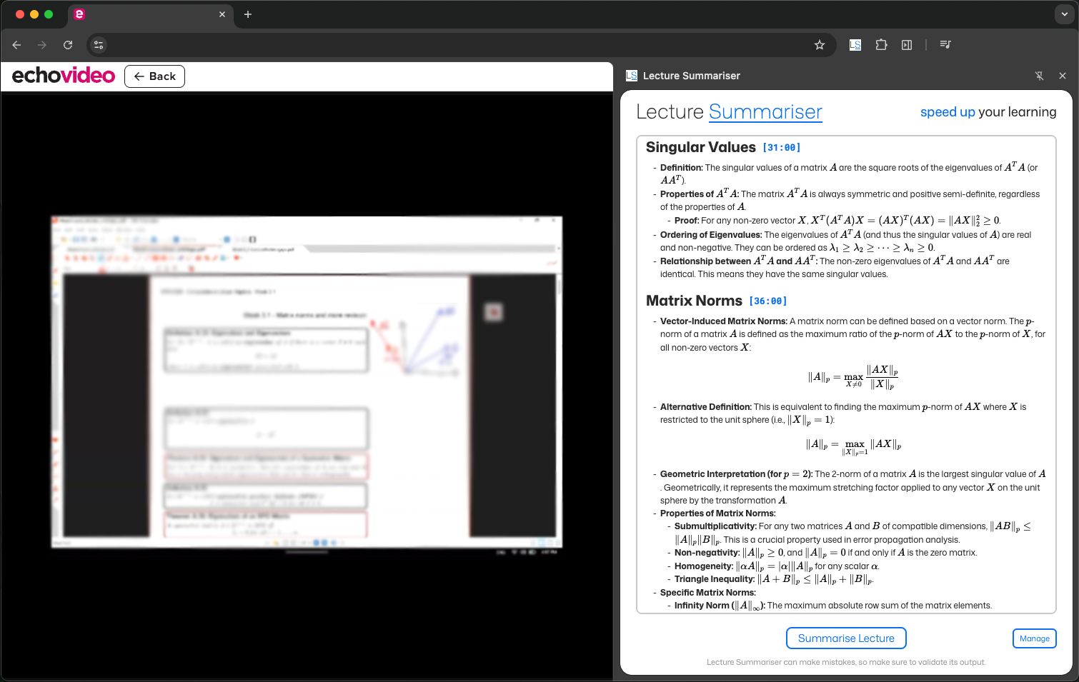Reload the page using the refresh icon
This screenshot has width=1079, height=682.
(x=68, y=44)
